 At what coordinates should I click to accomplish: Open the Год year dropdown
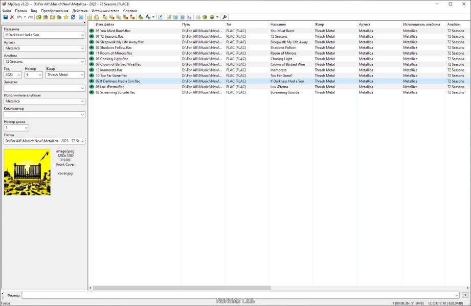(x=19, y=74)
